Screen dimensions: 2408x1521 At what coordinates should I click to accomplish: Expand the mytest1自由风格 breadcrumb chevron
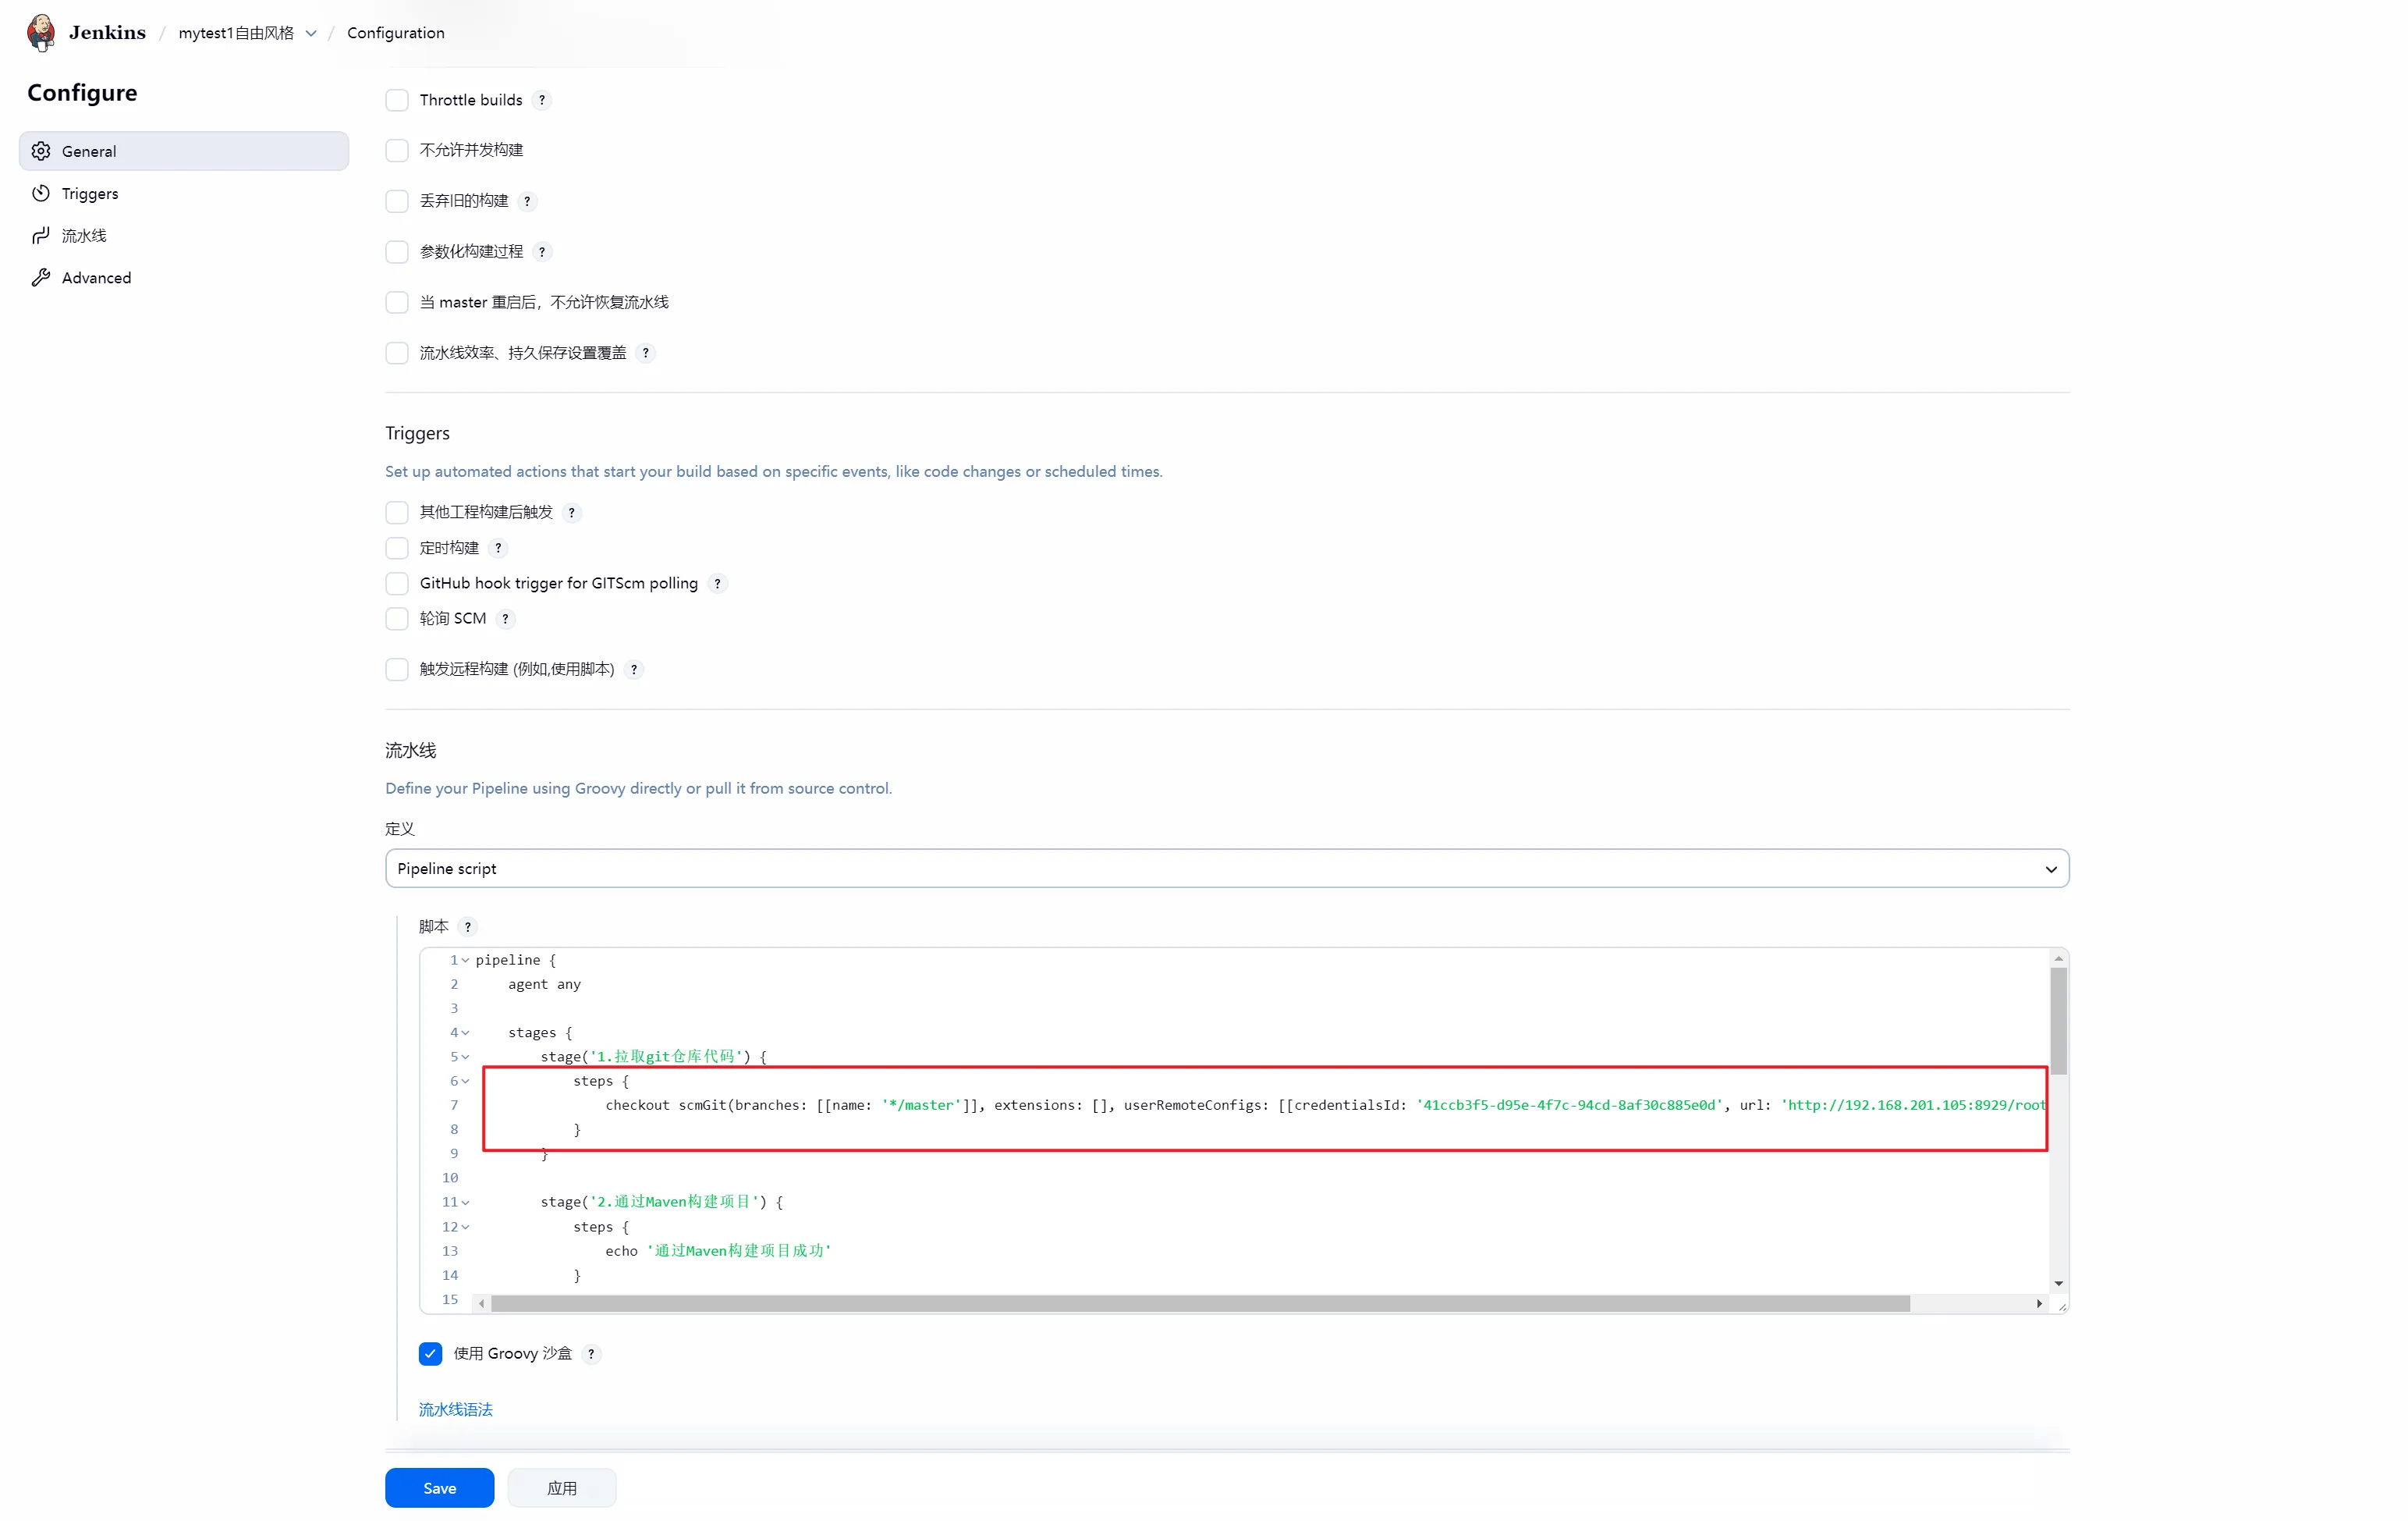coord(311,33)
